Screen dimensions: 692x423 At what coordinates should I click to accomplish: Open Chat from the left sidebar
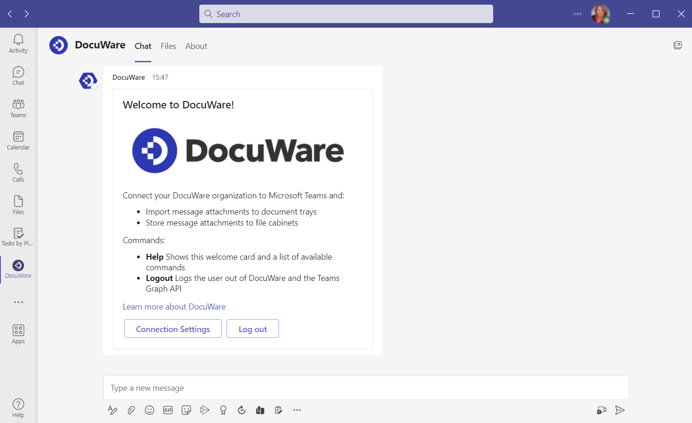point(18,76)
